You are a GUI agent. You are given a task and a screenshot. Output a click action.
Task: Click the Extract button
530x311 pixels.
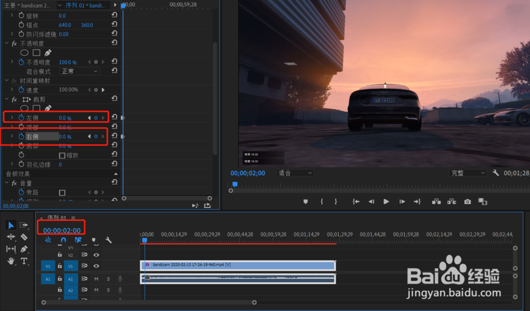point(452,202)
